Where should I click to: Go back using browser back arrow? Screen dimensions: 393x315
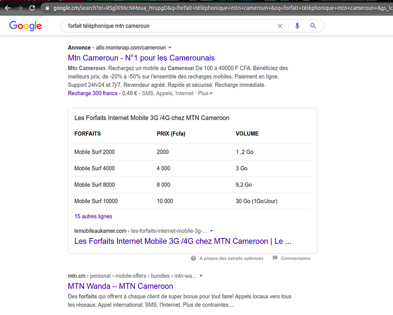pyautogui.click(x=7, y=8)
